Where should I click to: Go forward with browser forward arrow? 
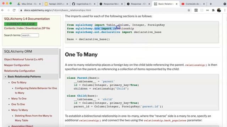tap(8, 10)
